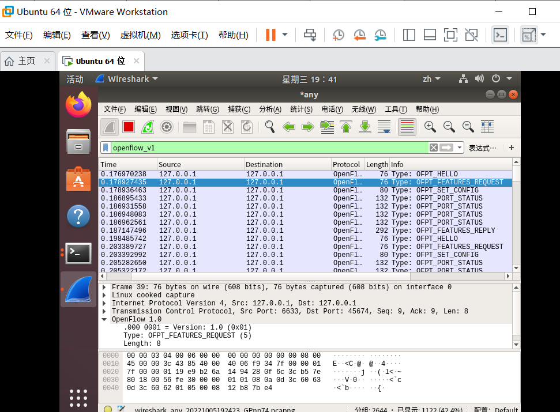Jump to the first packet
This screenshot has height=412, width=560.
345,127
